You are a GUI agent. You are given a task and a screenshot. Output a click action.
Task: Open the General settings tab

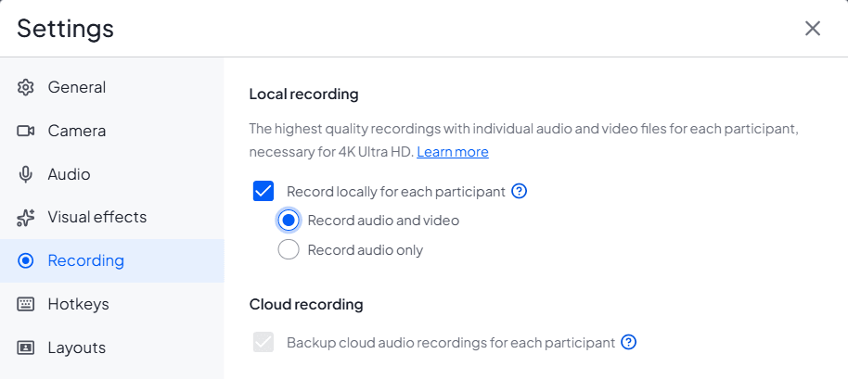(x=112, y=87)
